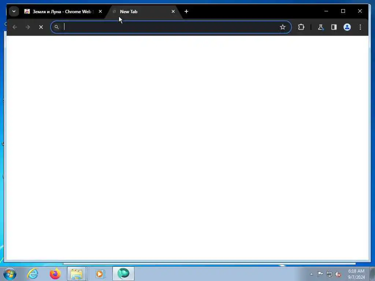Bookmark this tab with star icon

[283, 27]
